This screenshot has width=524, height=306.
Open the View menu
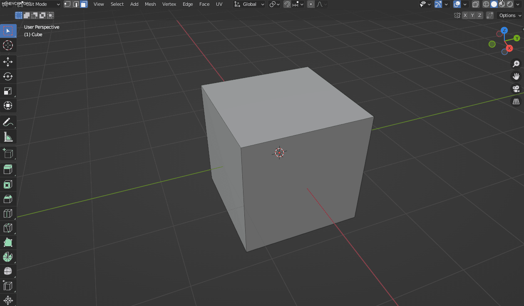[x=99, y=4]
